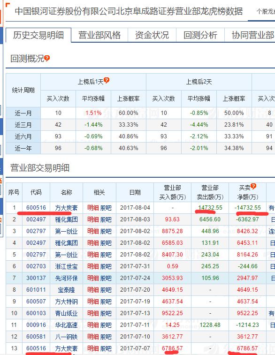Open 方大炭素 link in row 1
Image resolution: width=275 pixels, height=355 pixels.
[66, 208]
